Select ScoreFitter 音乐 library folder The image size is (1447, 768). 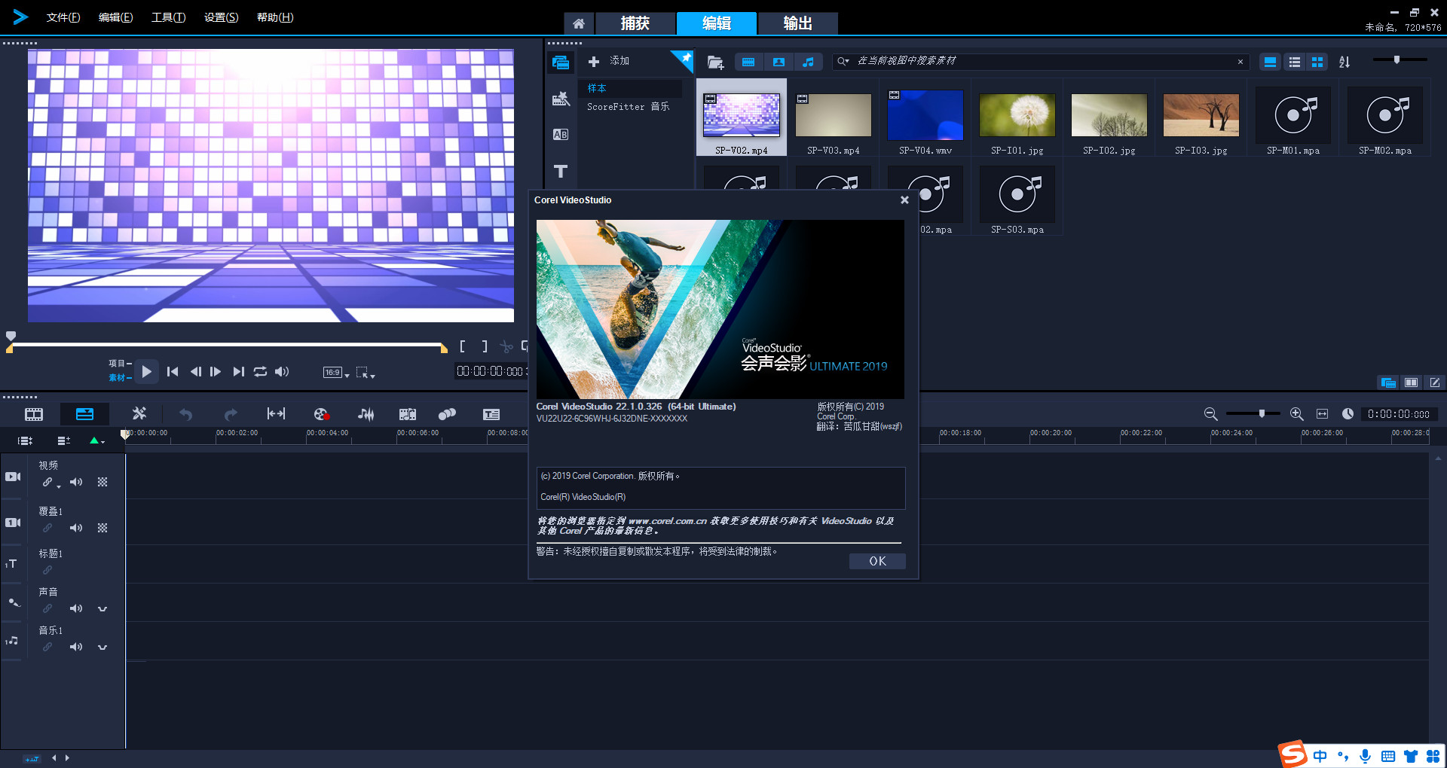coord(629,107)
